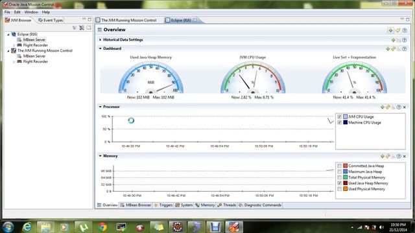Minimize the editor area panel

[402, 19]
